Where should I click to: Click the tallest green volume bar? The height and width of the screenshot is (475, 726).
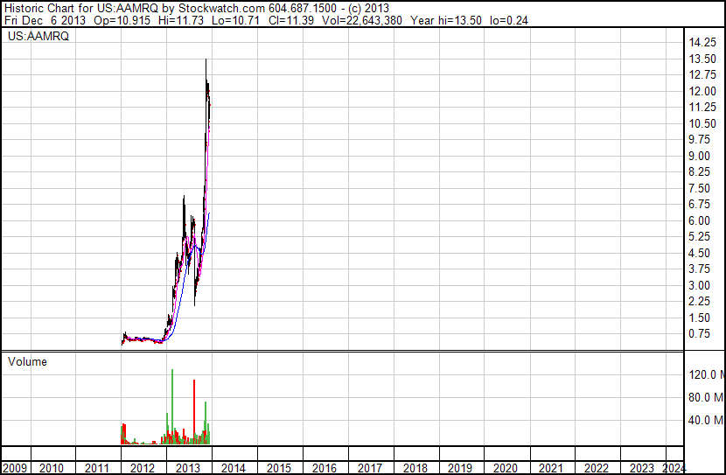[172, 407]
